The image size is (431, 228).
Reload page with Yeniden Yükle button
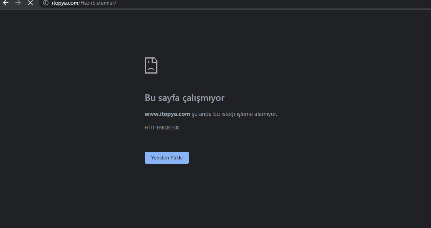tap(167, 158)
